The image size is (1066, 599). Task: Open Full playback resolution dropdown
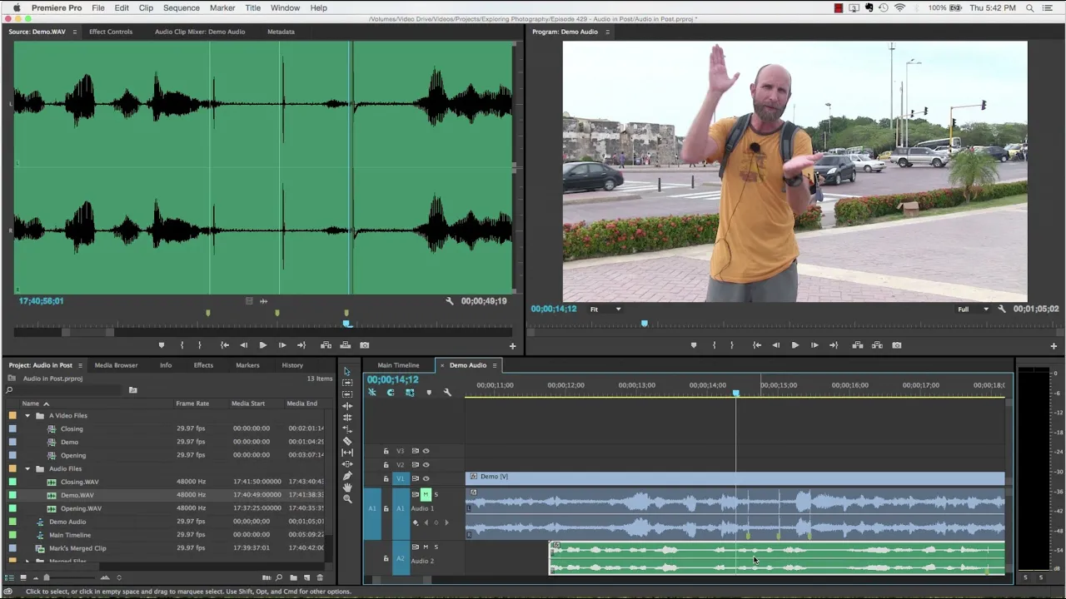coord(973,309)
